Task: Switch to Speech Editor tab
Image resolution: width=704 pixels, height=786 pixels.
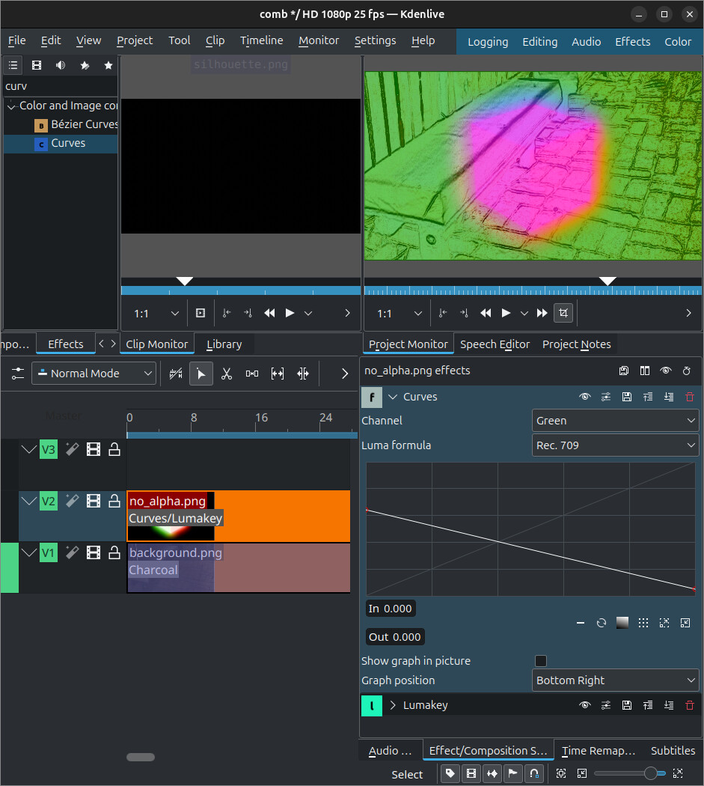Action: (495, 344)
